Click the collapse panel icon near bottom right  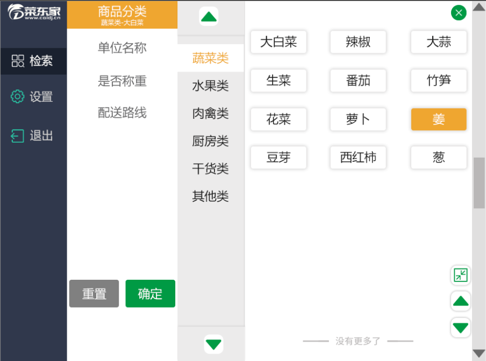pos(460,275)
